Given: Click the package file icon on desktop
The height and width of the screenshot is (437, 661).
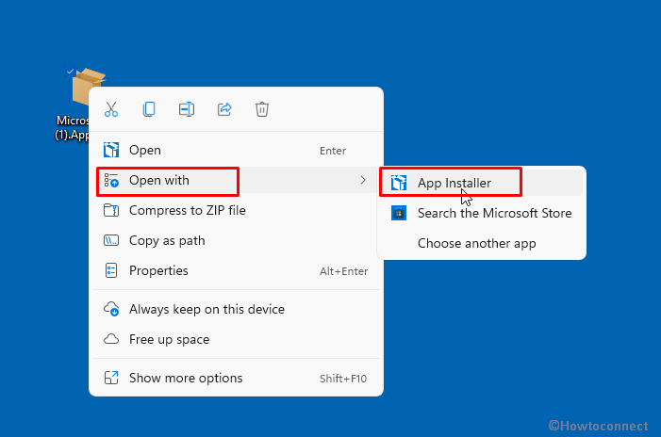Looking at the screenshot, I should coord(83,87).
